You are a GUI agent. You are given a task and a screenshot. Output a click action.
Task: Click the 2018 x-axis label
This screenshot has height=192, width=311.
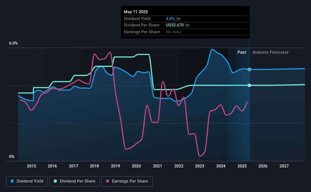(x=94, y=166)
